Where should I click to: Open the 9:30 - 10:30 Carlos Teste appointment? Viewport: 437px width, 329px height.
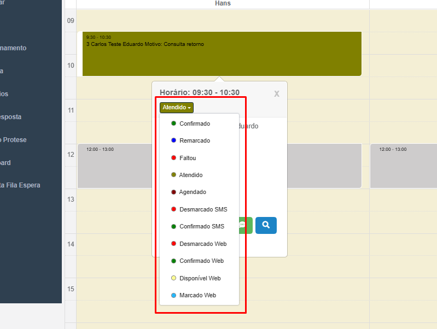click(x=222, y=54)
